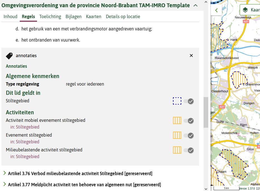Click the A27 road marker near Nieuwendijk
Image resolution: width=260 pixels, height=191 pixels.
click(x=246, y=22)
